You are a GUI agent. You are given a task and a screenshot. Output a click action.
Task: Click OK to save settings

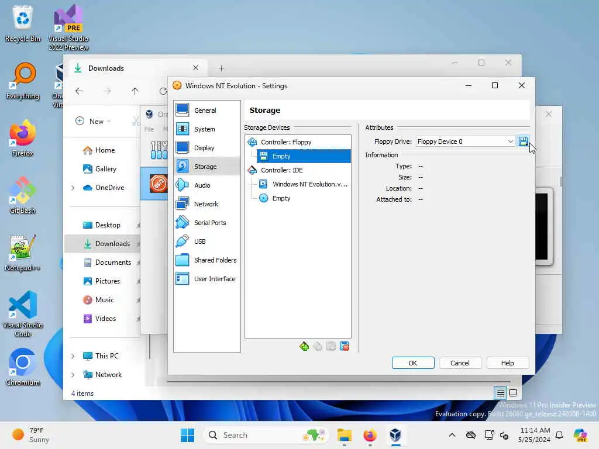(413, 363)
